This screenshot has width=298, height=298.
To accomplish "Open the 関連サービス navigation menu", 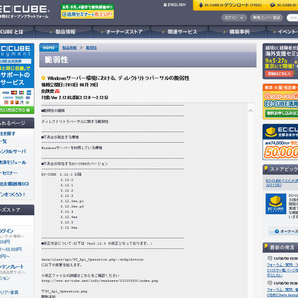I will tap(179, 32).
